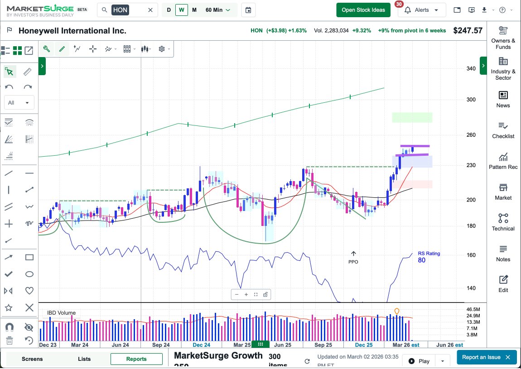Viewport: 521px width, 369px height.
Task: Click the Open Stock Ideas button
Action: coord(363,9)
